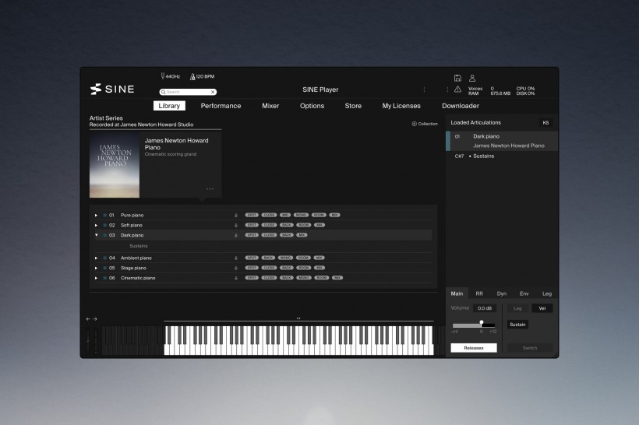Click the warning triangle icon
Image resolution: width=639 pixels, height=425 pixels.
[x=457, y=90]
